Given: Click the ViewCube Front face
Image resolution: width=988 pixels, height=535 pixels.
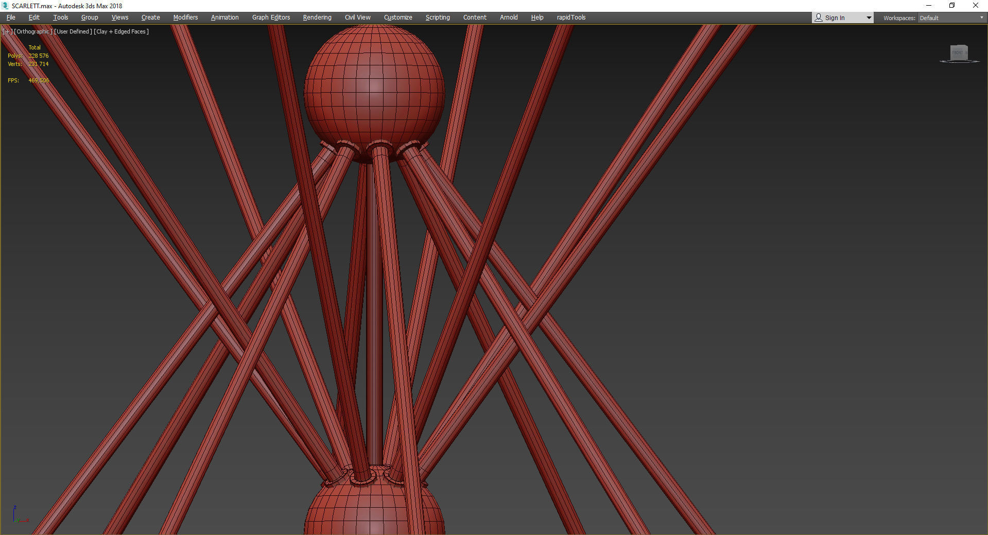Looking at the screenshot, I should point(958,53).
